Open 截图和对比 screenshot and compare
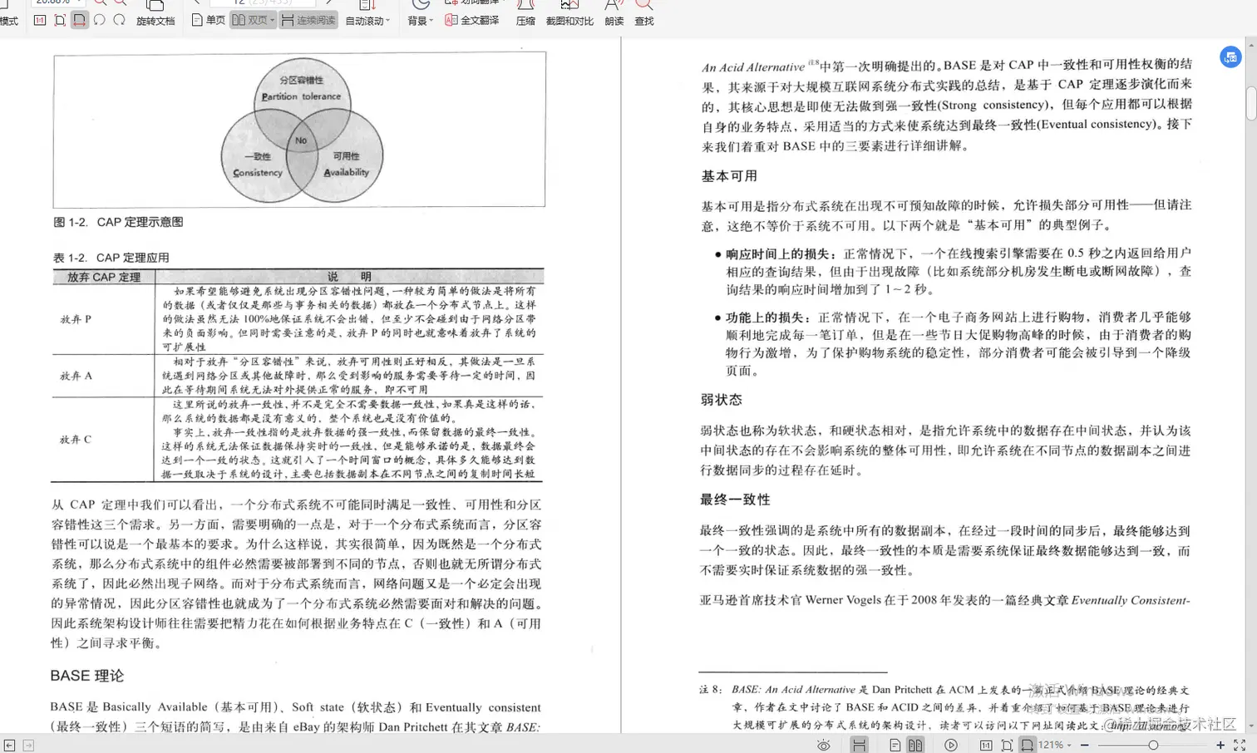This screenshot has height=753, width=1257. pos(569,15)
